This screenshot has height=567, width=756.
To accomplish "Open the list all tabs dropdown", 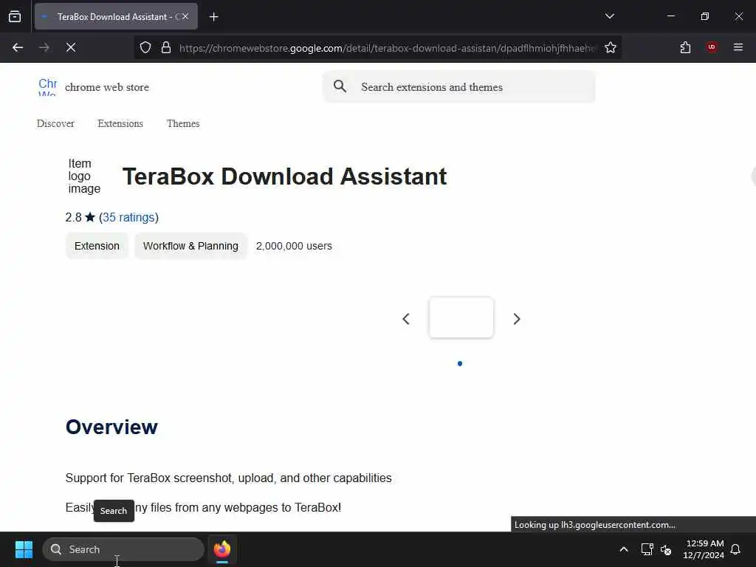I will tap(609, 16).
